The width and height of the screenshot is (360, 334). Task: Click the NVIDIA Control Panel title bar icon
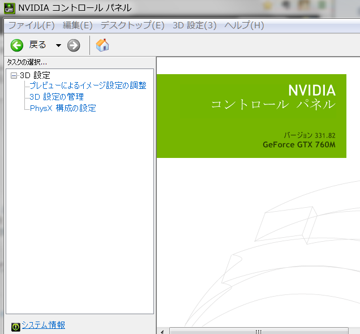(10, 8)
